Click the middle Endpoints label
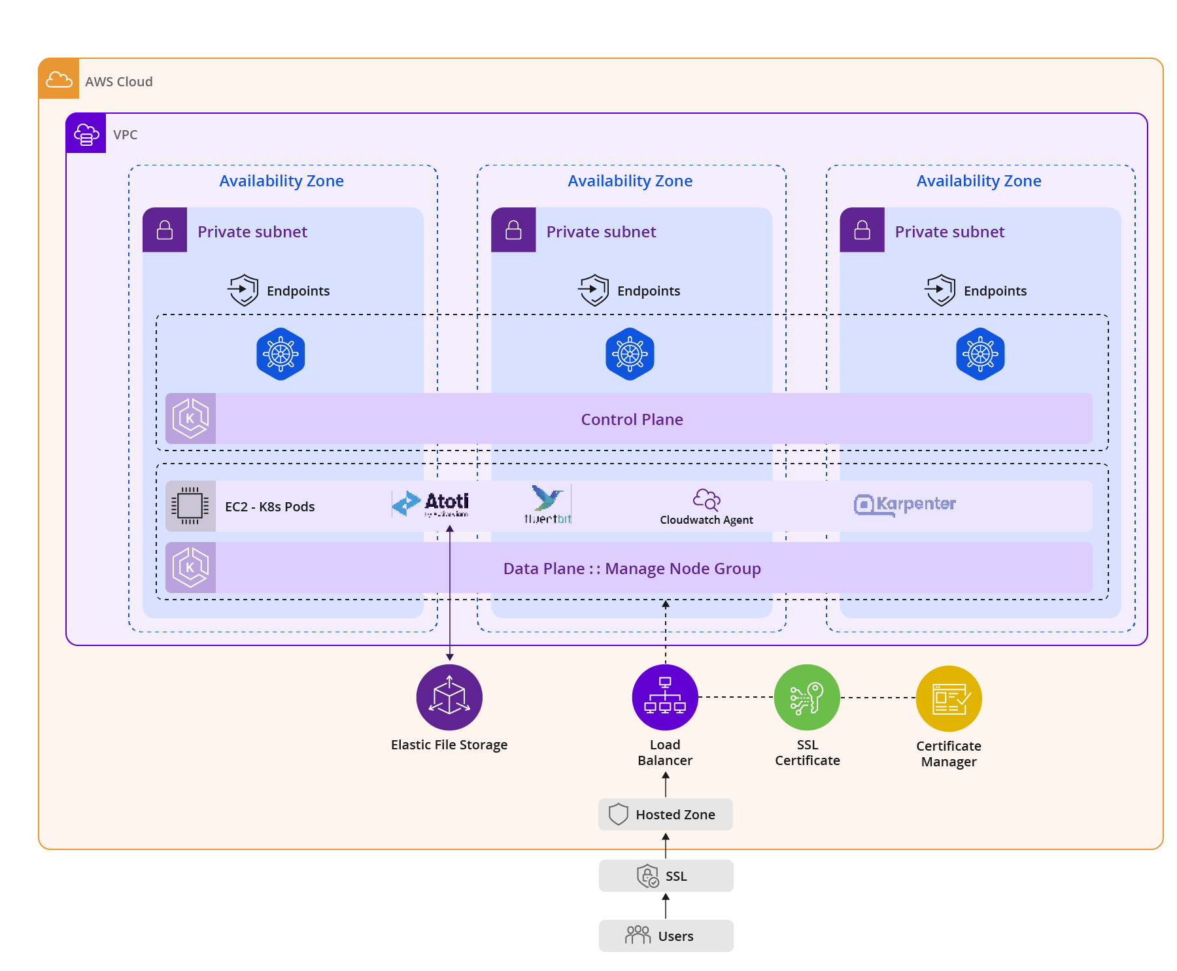The image size is (1177, 971). click(649, 291)
